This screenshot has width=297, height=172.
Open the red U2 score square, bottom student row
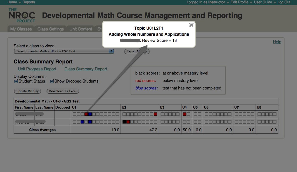point(128,122)
